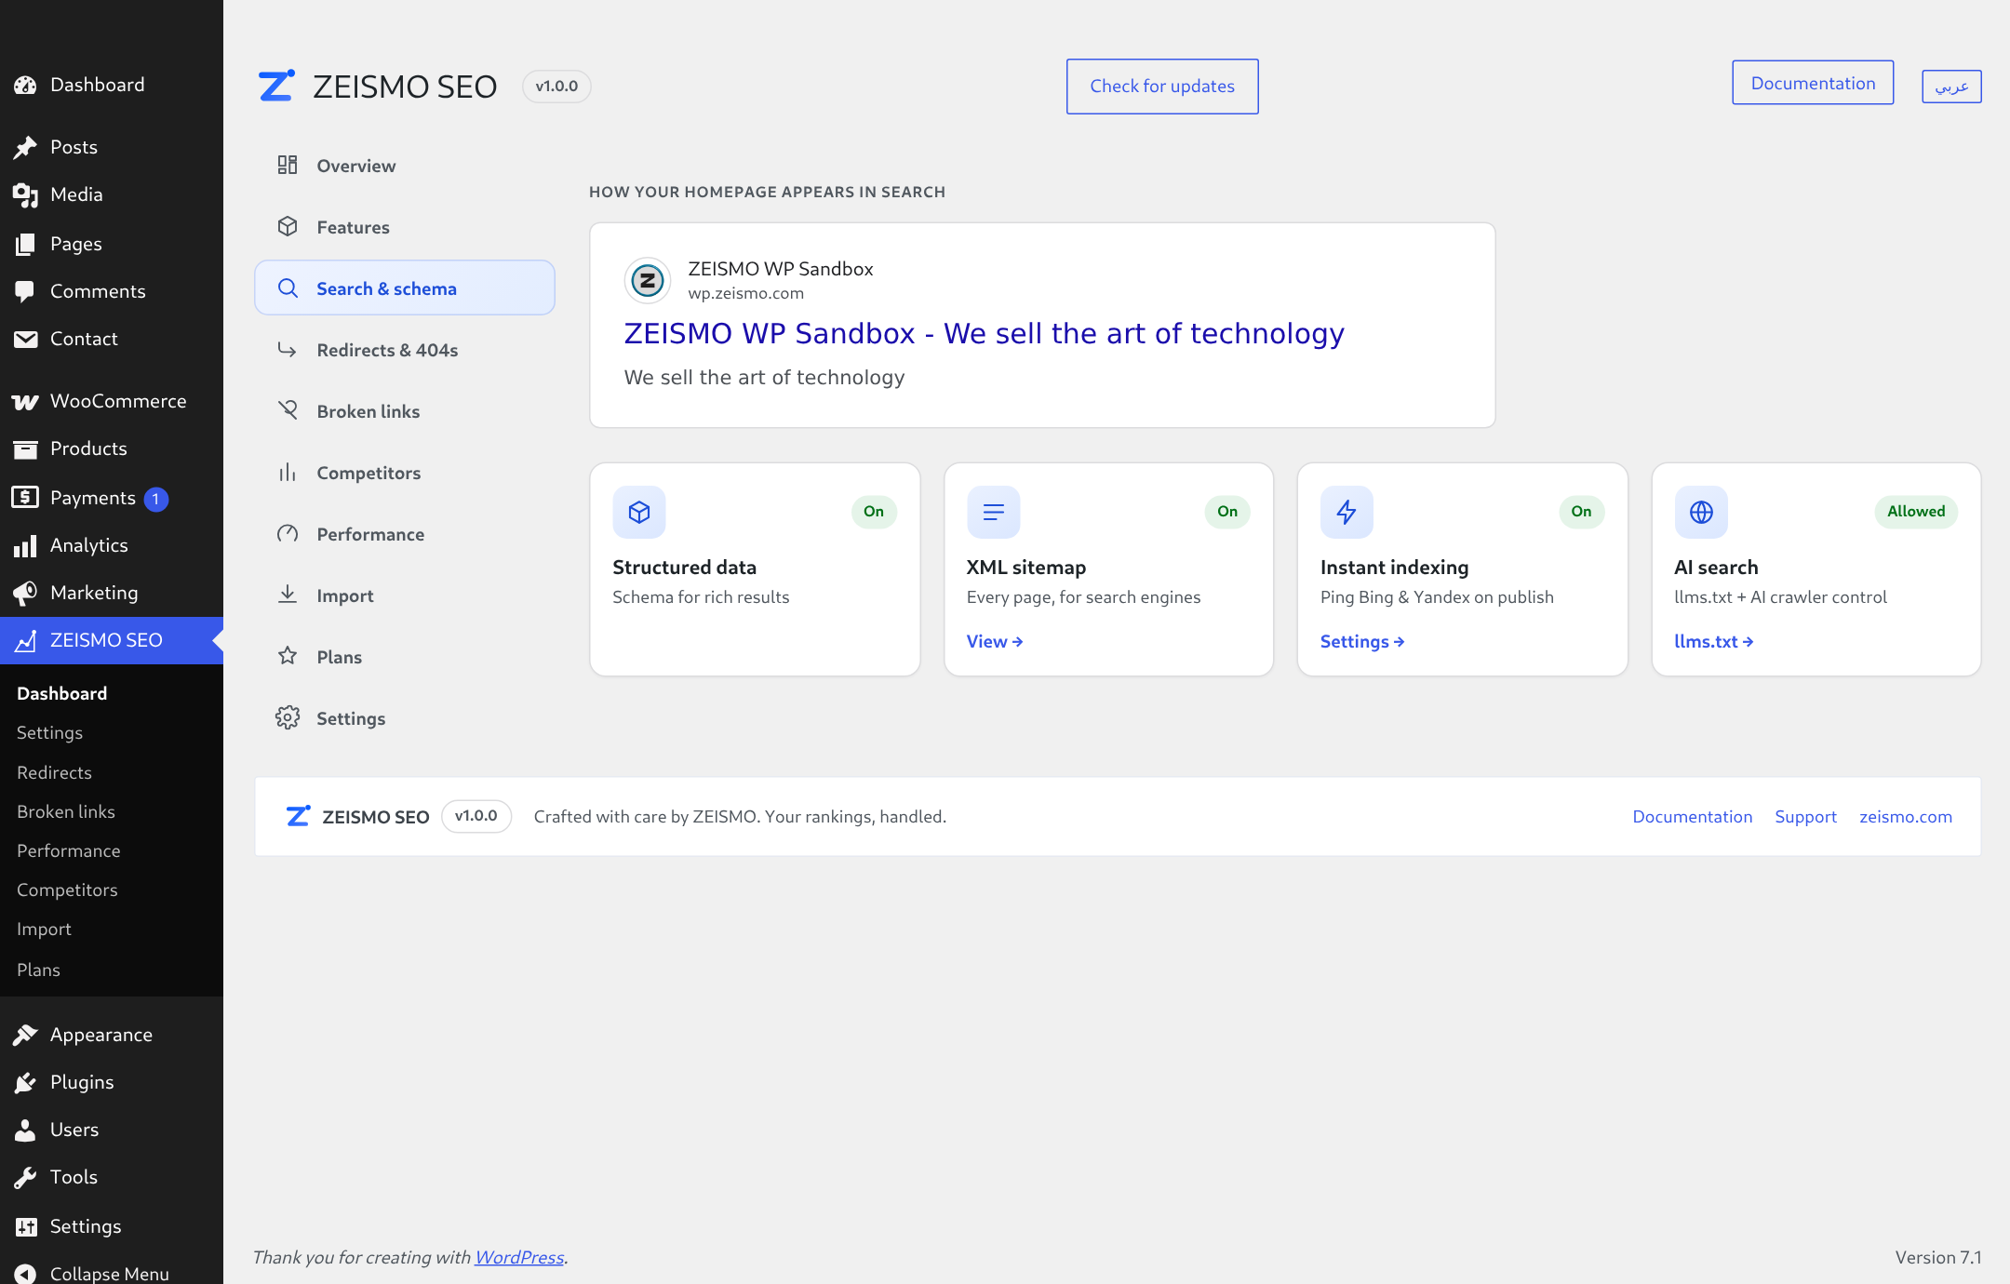Click the Check for updates button
The height and width of the screenshot is (1284, 2010).
(x=1162, y=87)
